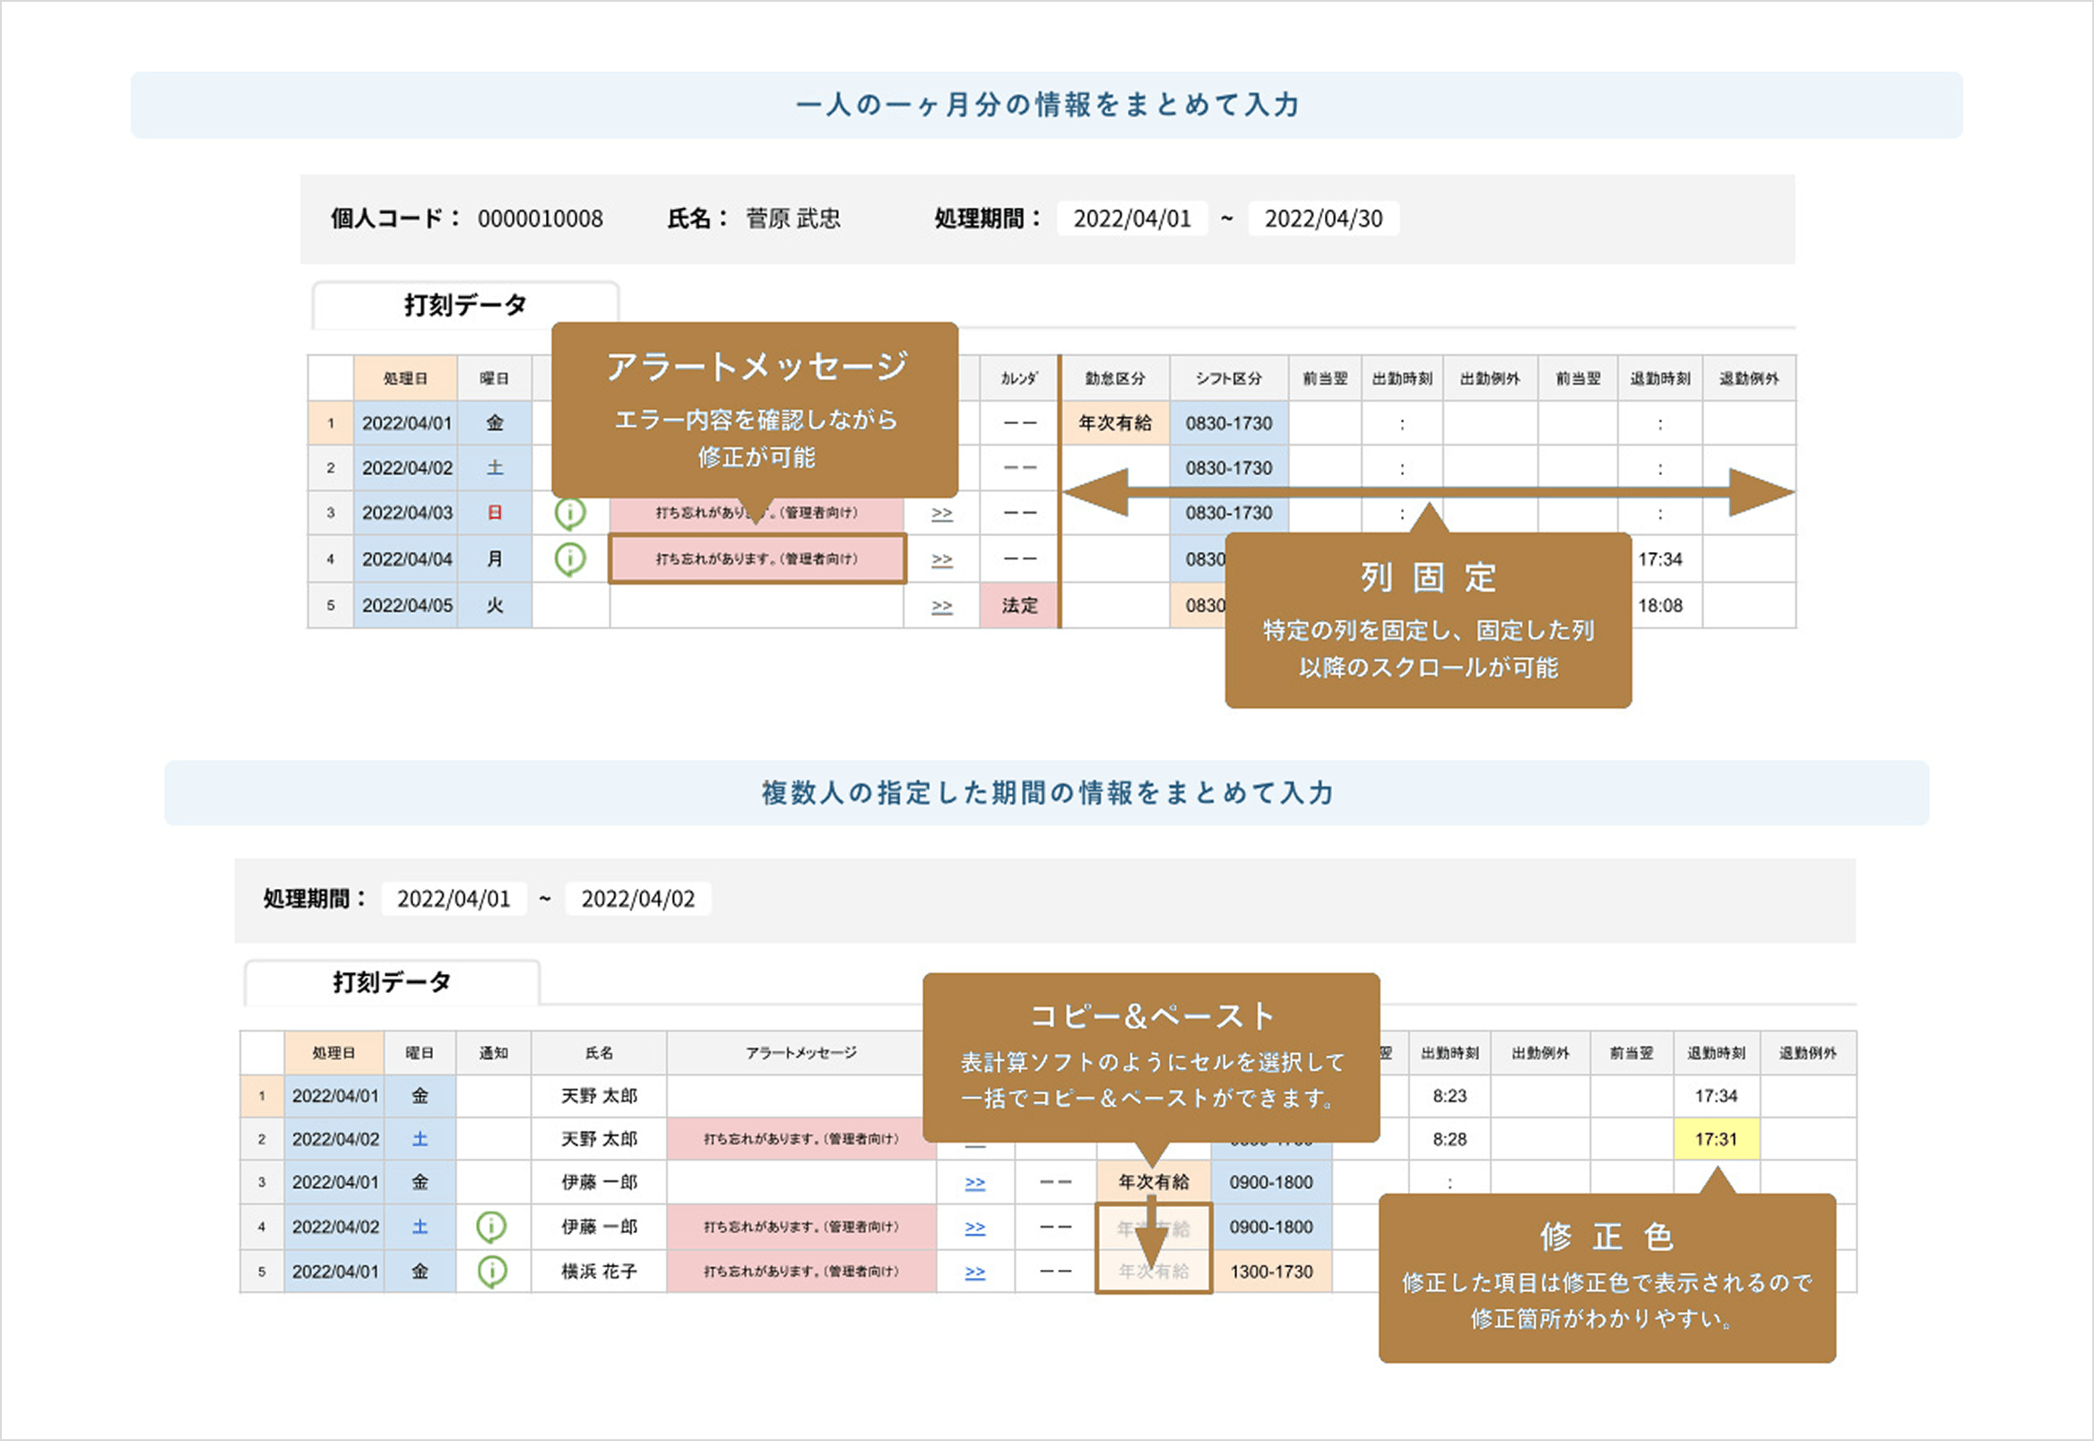
Task: Click the row number 1 header in upper table
Action: click(x=331, y=424)
